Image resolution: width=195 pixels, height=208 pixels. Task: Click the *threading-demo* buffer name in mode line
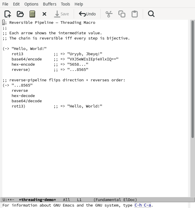click(x=37, y=200)
